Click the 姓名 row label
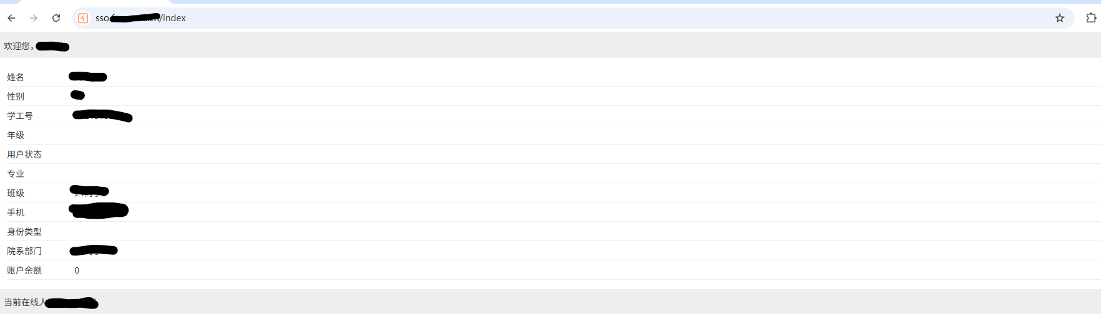The image size is (1101, 319). pos(16,77)
